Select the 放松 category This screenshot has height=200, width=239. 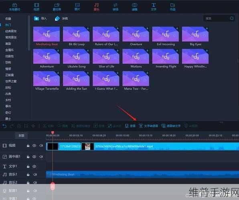8,88
